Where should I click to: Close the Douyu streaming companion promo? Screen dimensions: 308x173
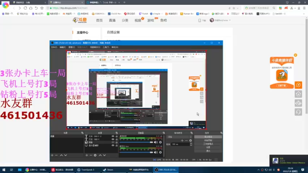click(295, 55)
